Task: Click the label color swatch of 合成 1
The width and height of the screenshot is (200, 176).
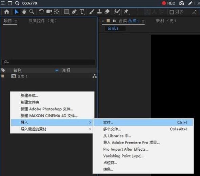Action: [x=3, y=76]
